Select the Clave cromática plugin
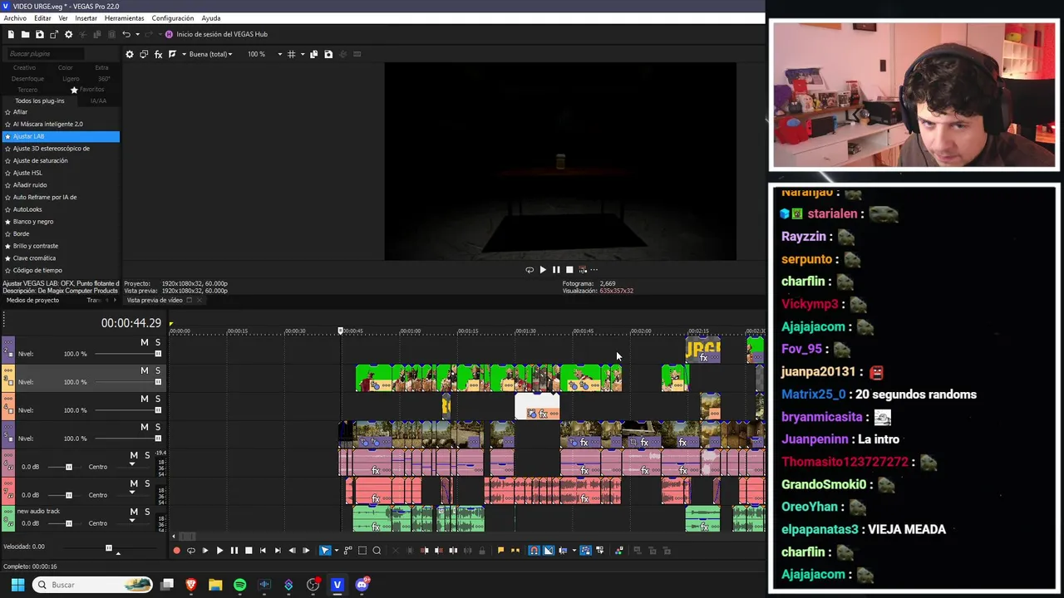Viewport: 1064px width, 598px height. 34,258
